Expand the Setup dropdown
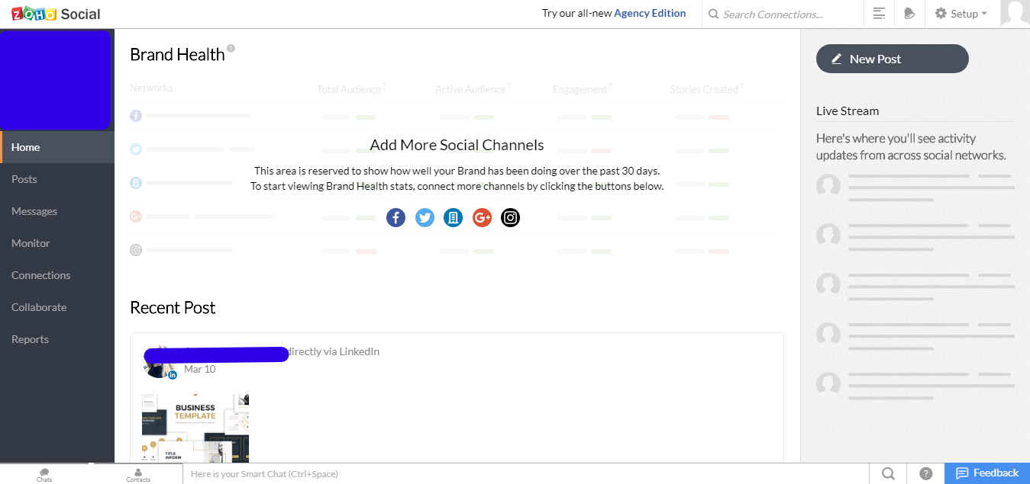Viewport: 1030px width, 484px height. [x=961, y=13]
